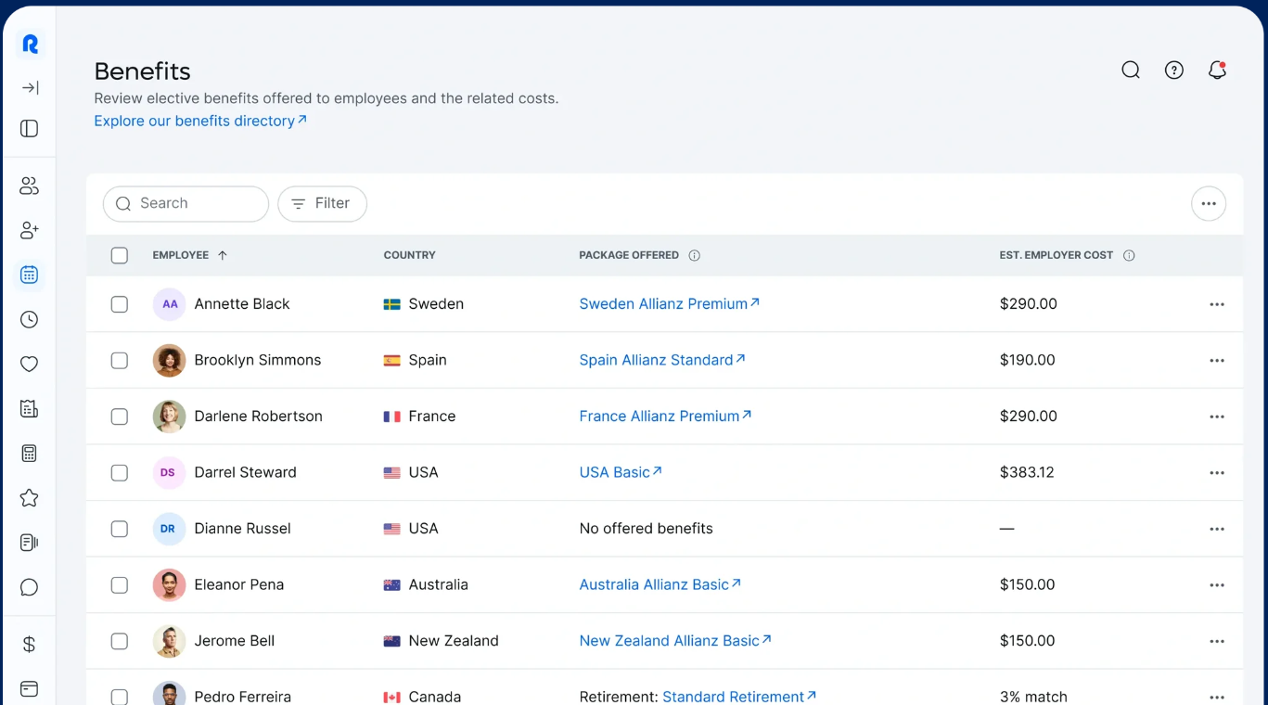1268x705 pixels.
Task: Sort by the Employee column header
Action: click(x=181, y=255)
